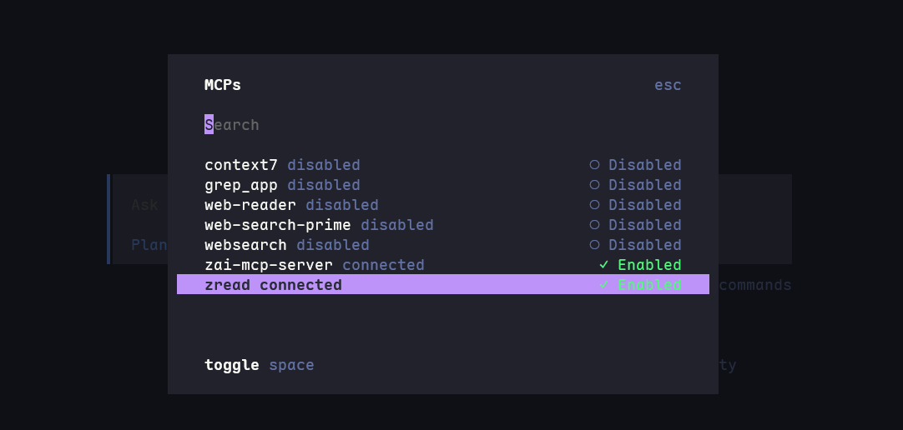Select the context7 MCP entry
This screenshot has height=430, width=903.
[443, 165]
